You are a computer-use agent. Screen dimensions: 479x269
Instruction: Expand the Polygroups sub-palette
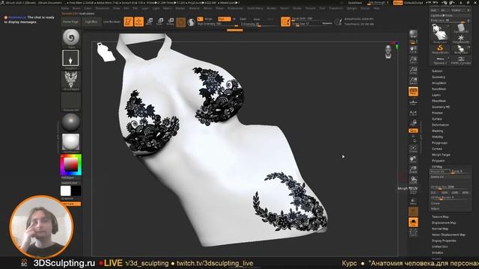tap(439, 143)
